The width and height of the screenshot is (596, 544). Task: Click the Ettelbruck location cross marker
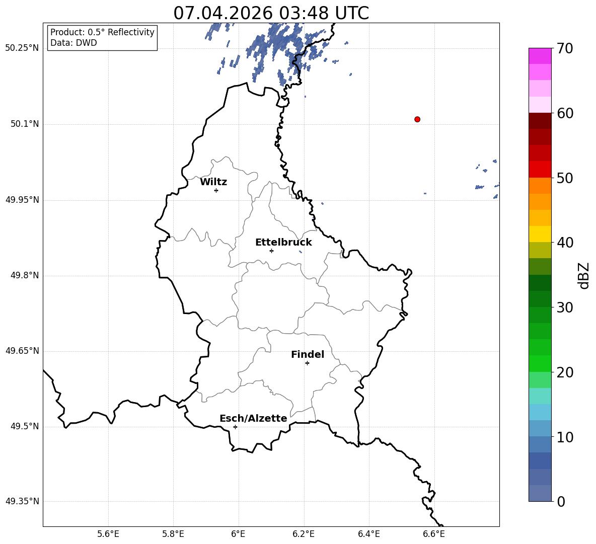[x=271, y=251]
